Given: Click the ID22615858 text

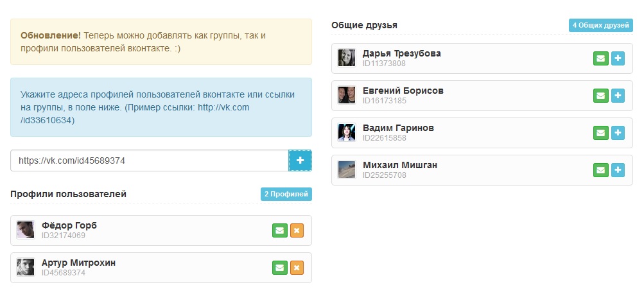Looking at the screenshot, I should [x=385, y=138].
